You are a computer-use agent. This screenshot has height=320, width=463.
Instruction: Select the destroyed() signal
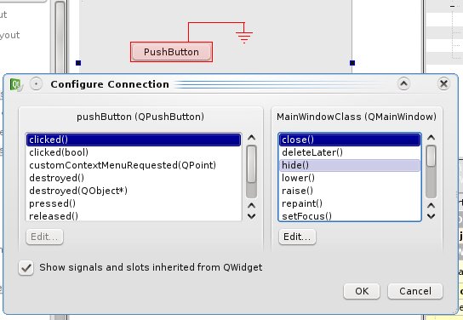(134, 178)
